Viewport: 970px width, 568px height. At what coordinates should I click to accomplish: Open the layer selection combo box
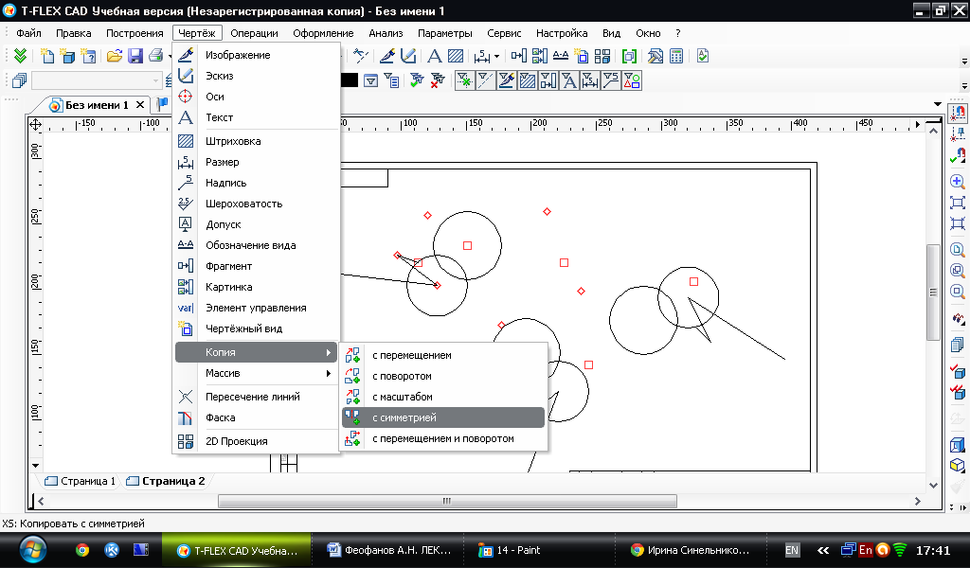coord(97,80)
